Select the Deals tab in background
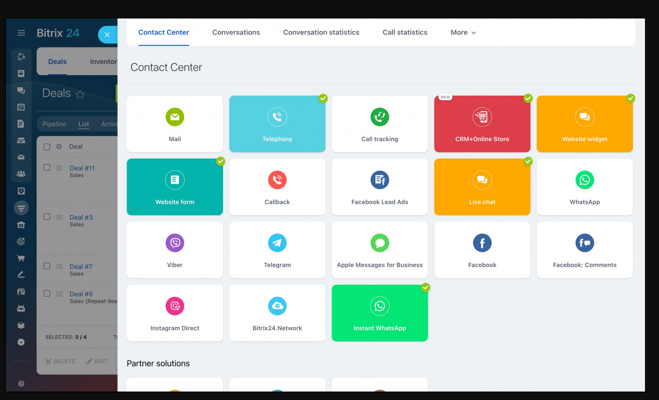Image resolution: width=659 pixels, height=400 pixels. (x=57, y=62)
